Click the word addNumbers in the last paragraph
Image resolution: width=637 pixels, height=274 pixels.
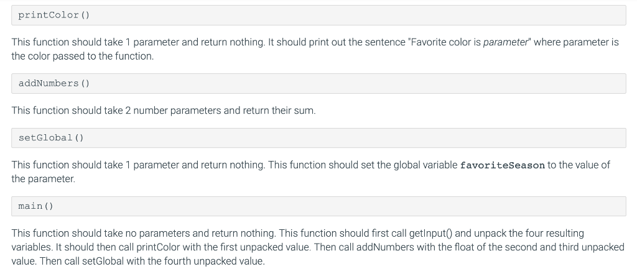(379, 247)
